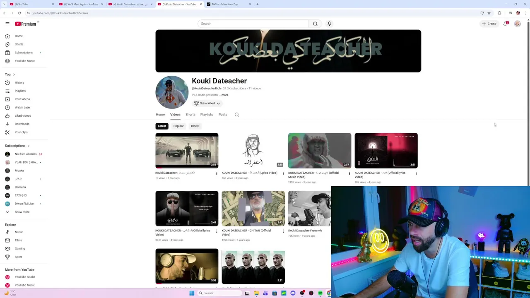Open Films under Explore
530x298 pixels.
(x=18, y=240)
